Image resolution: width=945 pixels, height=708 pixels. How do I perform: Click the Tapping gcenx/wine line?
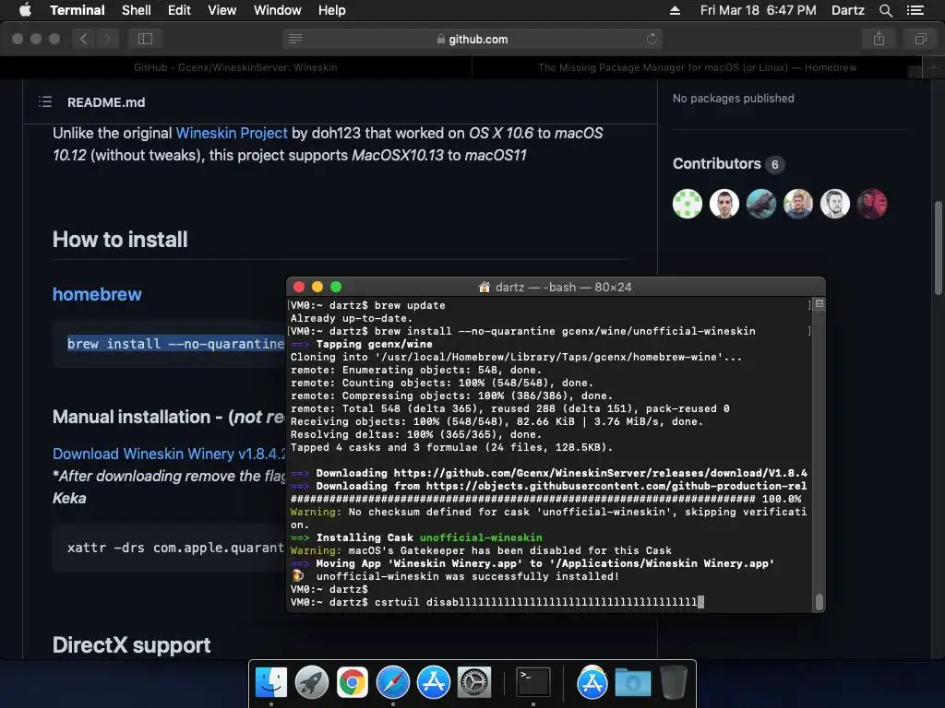362,345
